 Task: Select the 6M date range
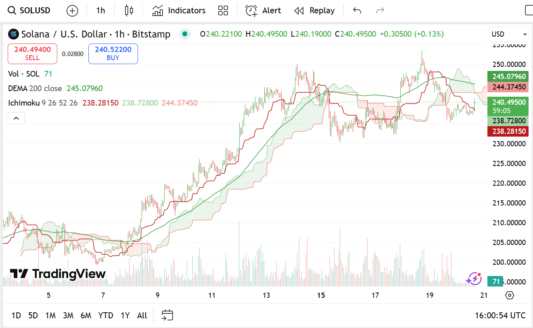click(x=86, y=316)
